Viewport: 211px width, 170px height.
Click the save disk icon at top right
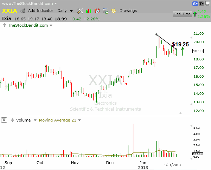[x=208, y=4]
